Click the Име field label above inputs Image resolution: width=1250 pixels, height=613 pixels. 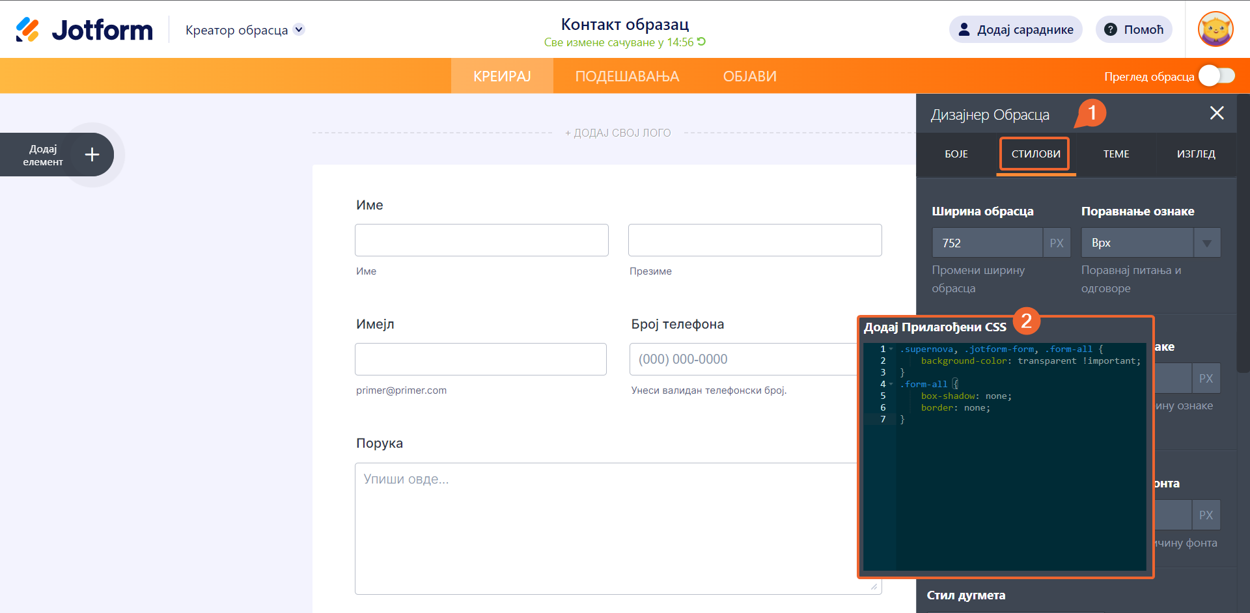370,205
